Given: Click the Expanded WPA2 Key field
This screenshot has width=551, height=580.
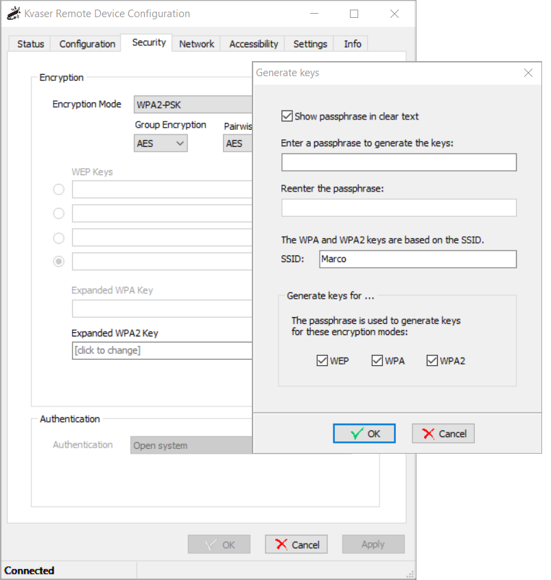Looking at the screenshot, I should coord(162,350).
